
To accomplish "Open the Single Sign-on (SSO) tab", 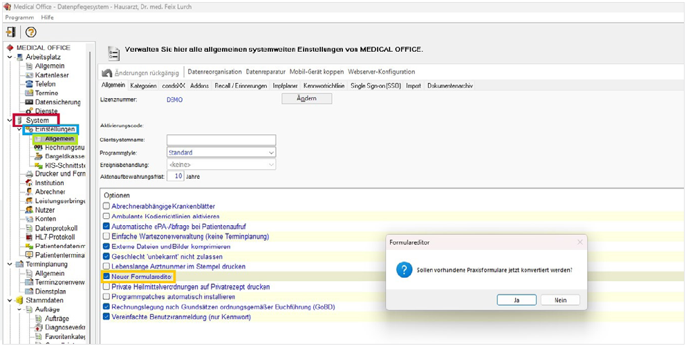I will (376, 86).
